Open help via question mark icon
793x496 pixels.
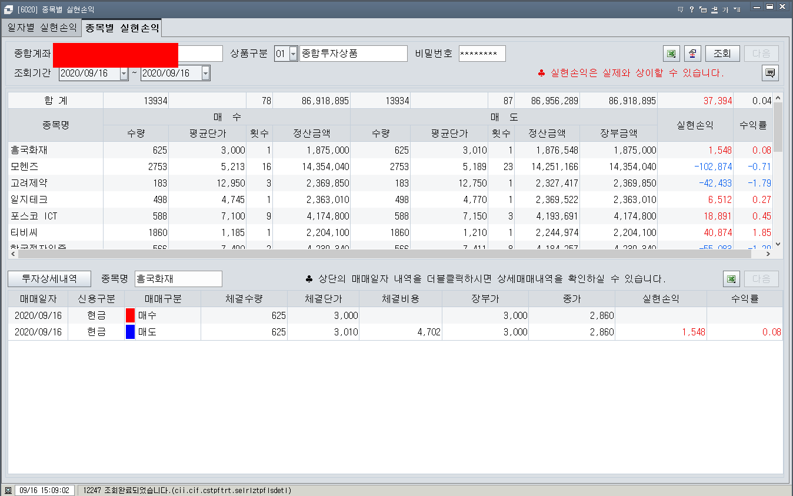pos(692,9)
